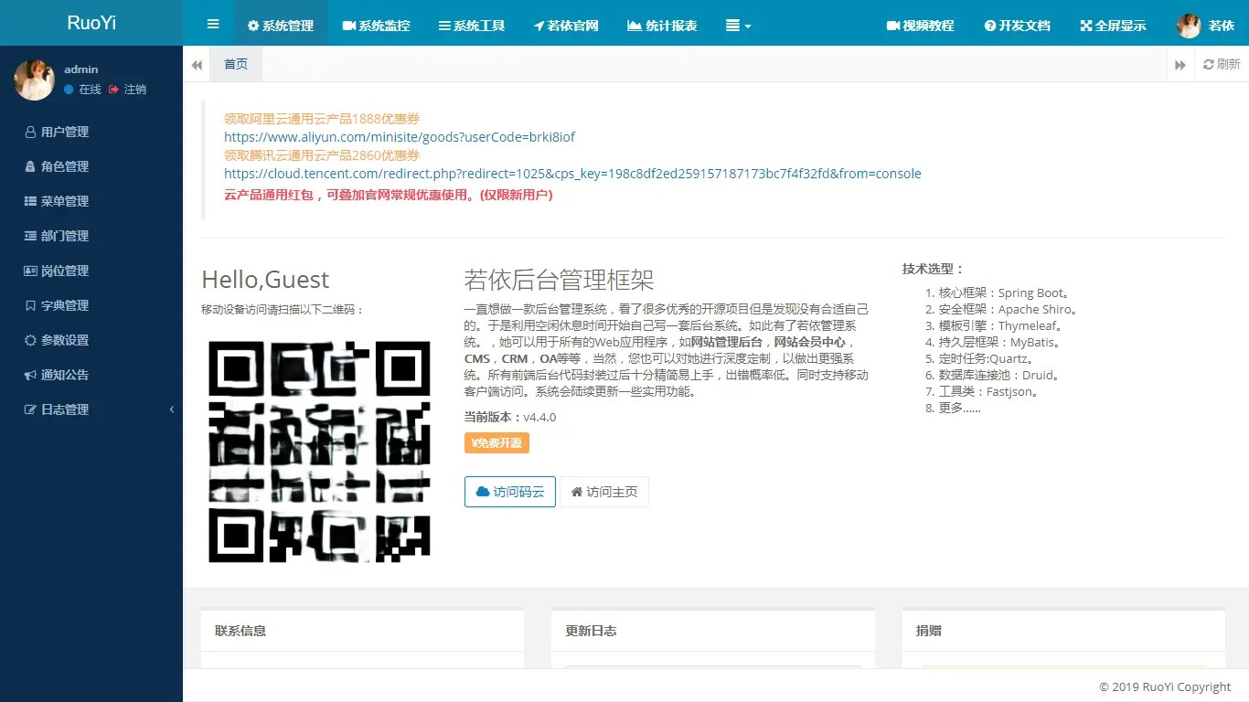The height and width of the screenshot is (702, 1249).
Task: Expand the list-icon dropdown in top bar
Action: pyautogui.click(x=738, y=26)
